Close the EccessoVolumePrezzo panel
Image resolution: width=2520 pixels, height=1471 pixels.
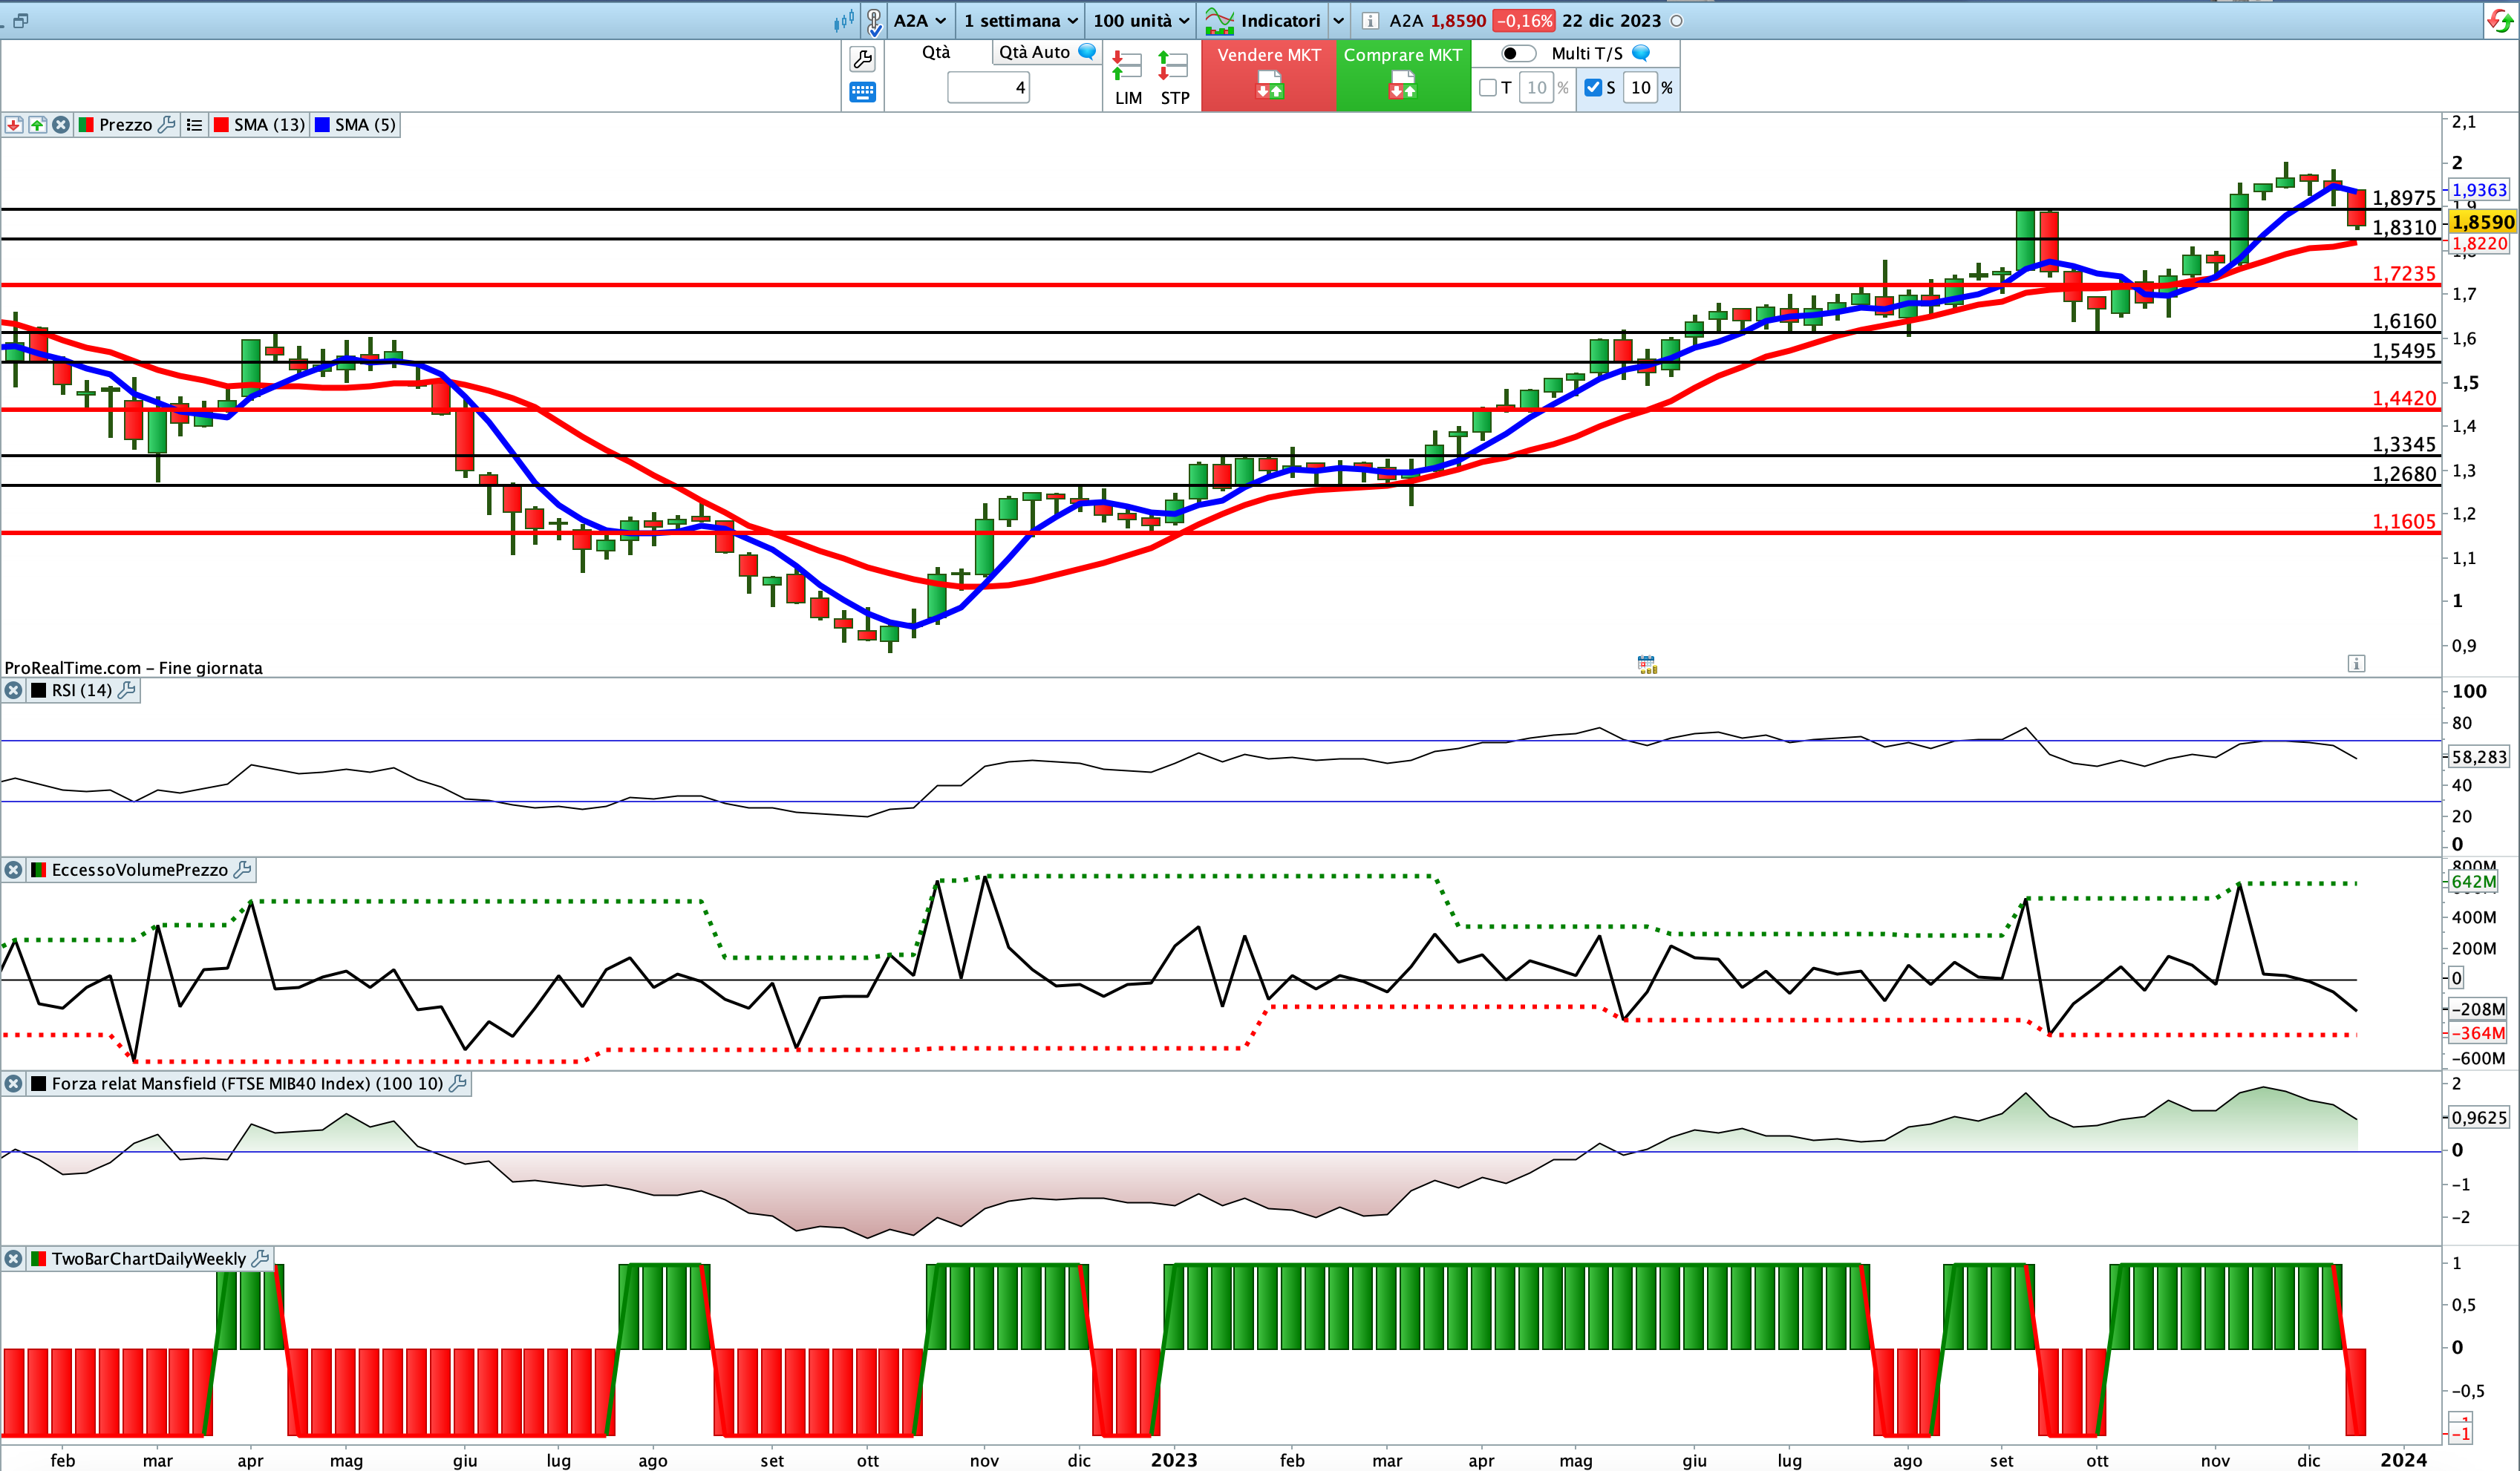(x=14, y=871)
